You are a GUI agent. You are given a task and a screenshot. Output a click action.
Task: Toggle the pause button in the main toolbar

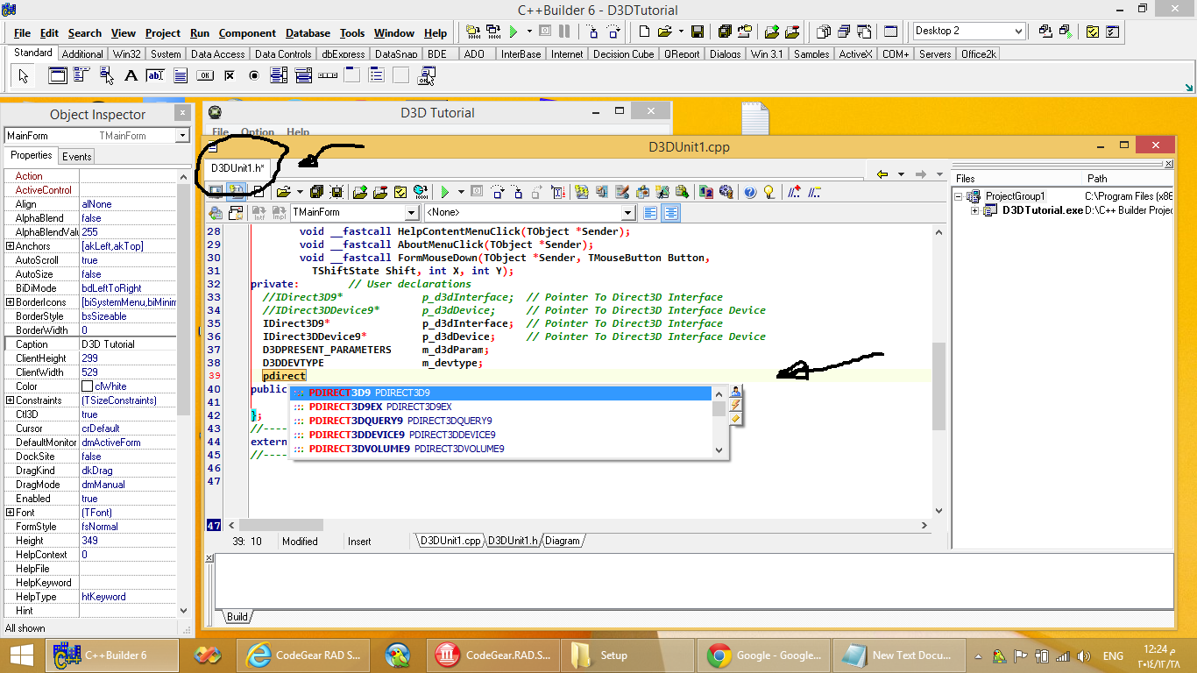(564, 32)
